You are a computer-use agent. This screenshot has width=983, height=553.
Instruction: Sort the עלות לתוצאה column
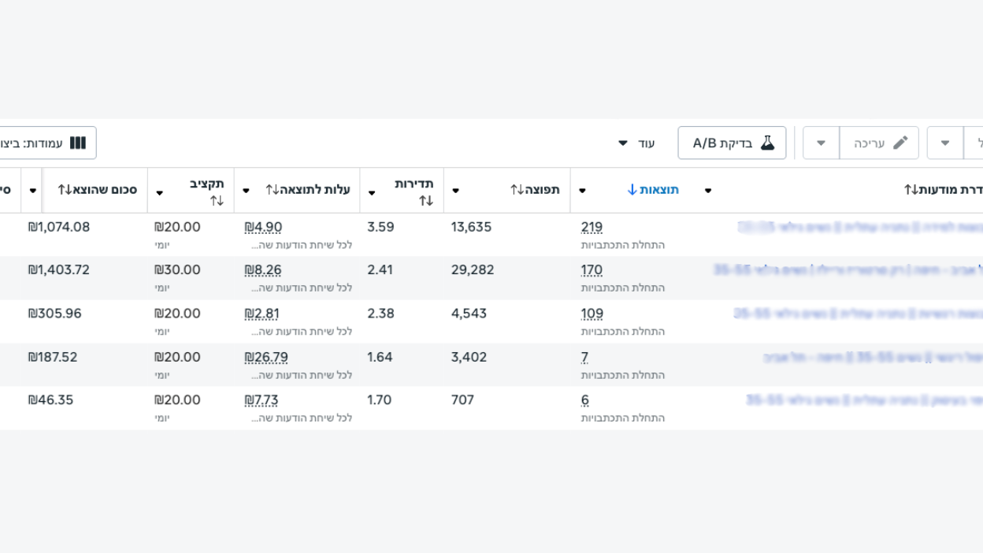pyautogui.click(x=273, y=190)
